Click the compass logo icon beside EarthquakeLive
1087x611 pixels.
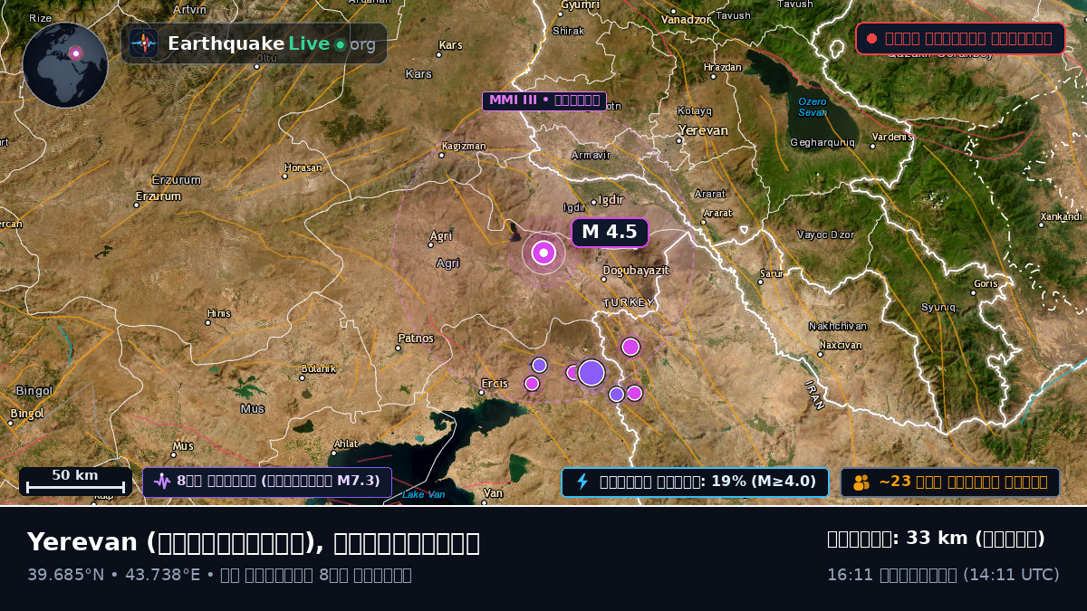click(x=143, y=43)
